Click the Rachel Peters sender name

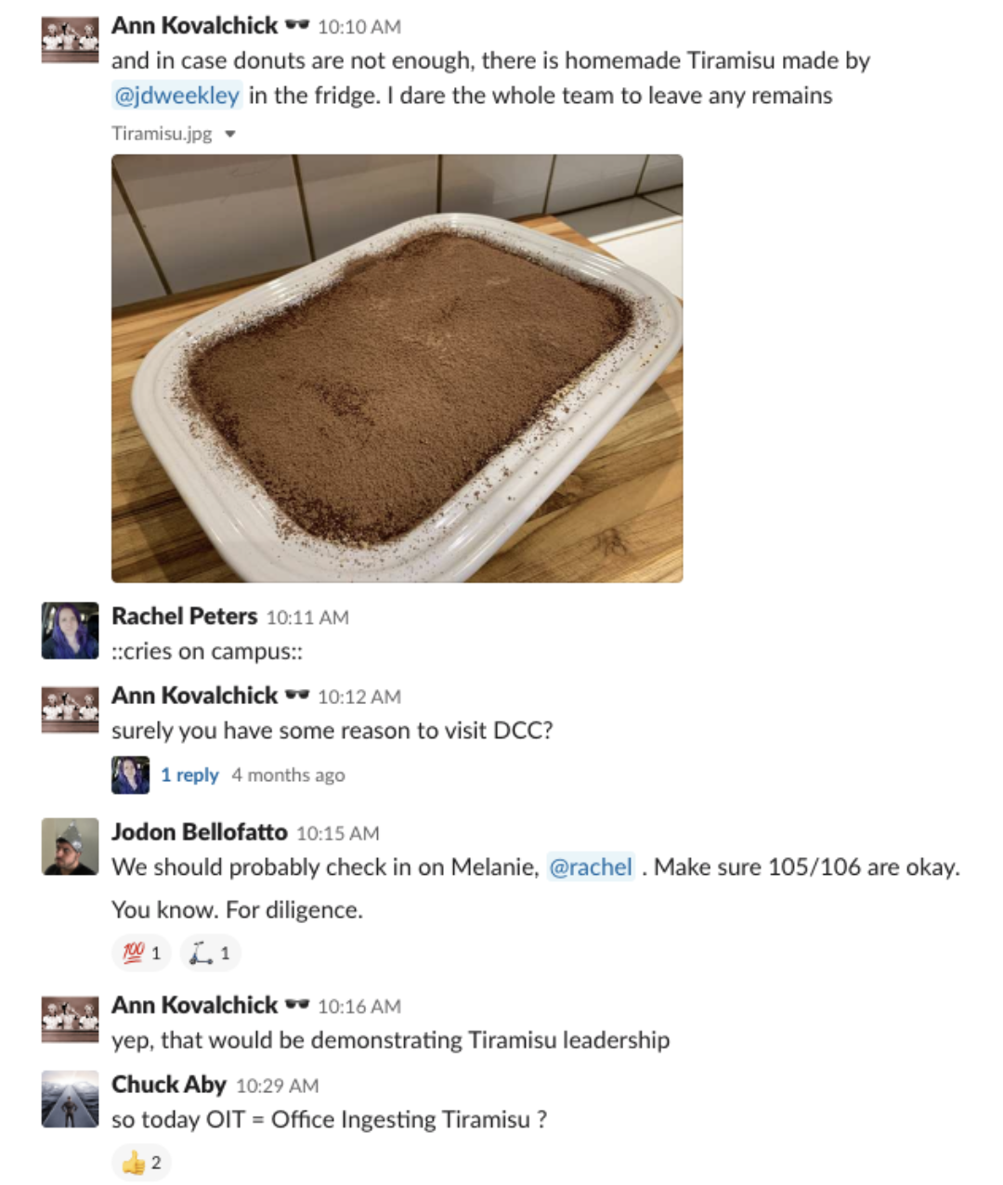(x=185, y=617)
